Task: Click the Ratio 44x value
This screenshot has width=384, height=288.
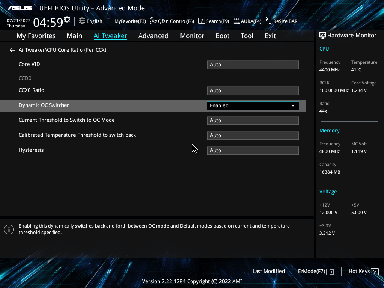Action: tap(323, 111)
